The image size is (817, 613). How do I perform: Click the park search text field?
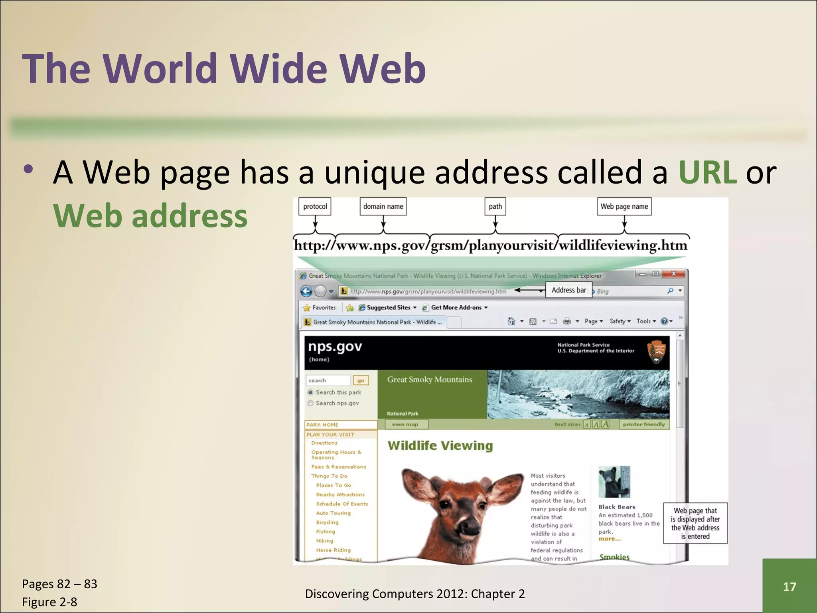[x=328, y=380]
